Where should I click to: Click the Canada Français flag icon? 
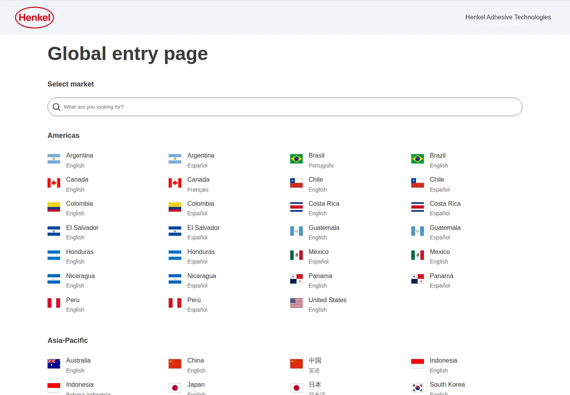click(x=175, y=183)
